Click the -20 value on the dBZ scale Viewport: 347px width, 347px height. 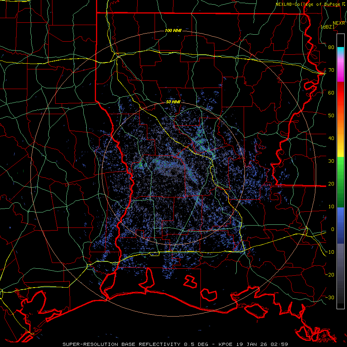tap(330, 275)
